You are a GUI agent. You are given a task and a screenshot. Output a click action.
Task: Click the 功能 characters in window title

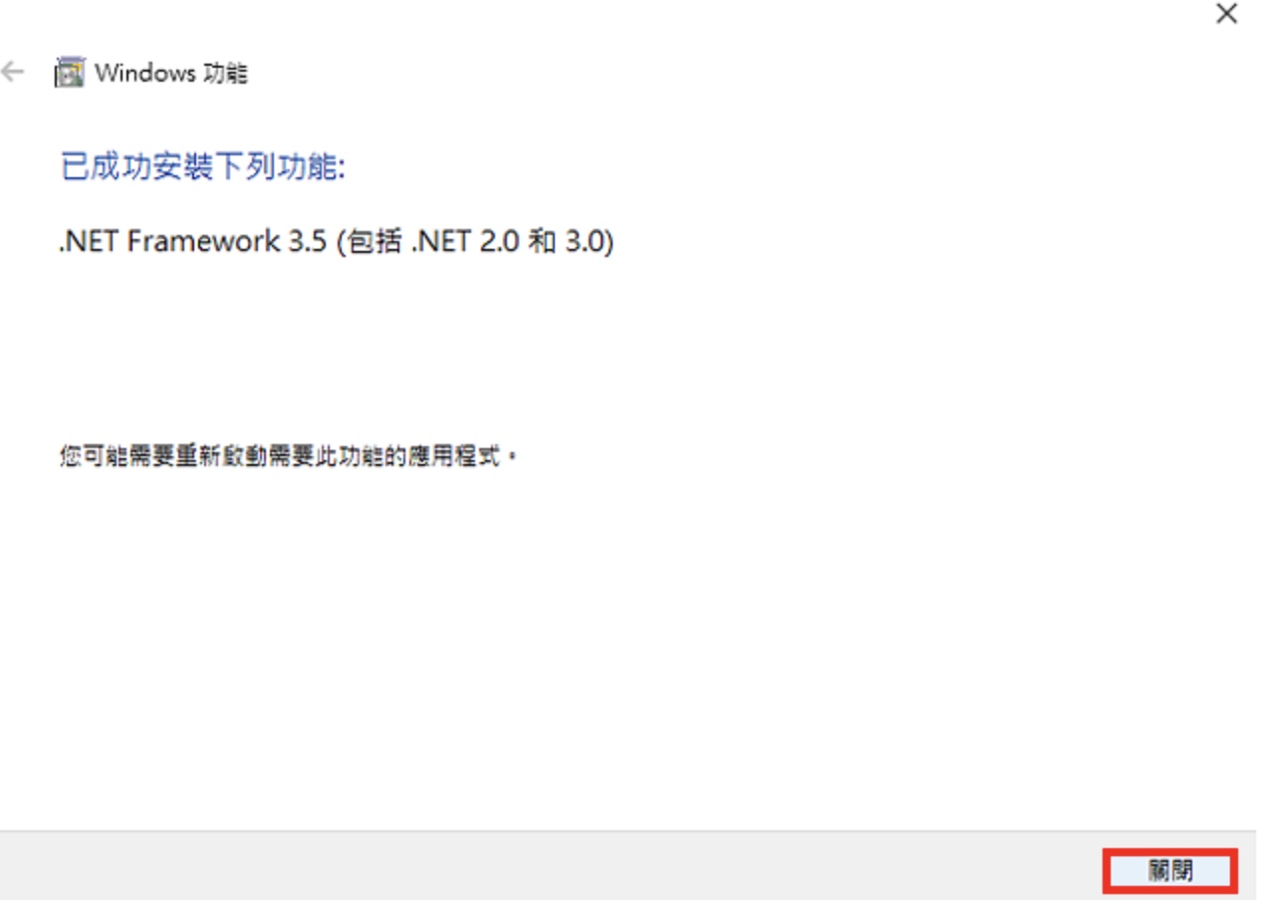pyautogui.click(x=225, y=74)
